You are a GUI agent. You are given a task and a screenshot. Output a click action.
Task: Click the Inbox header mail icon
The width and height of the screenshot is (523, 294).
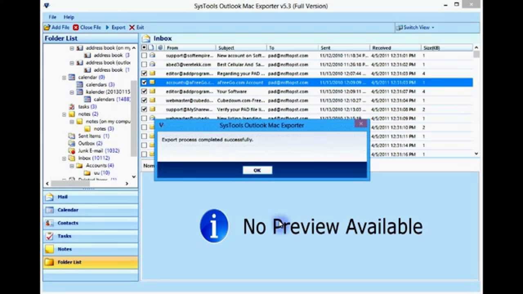[146, 38]
